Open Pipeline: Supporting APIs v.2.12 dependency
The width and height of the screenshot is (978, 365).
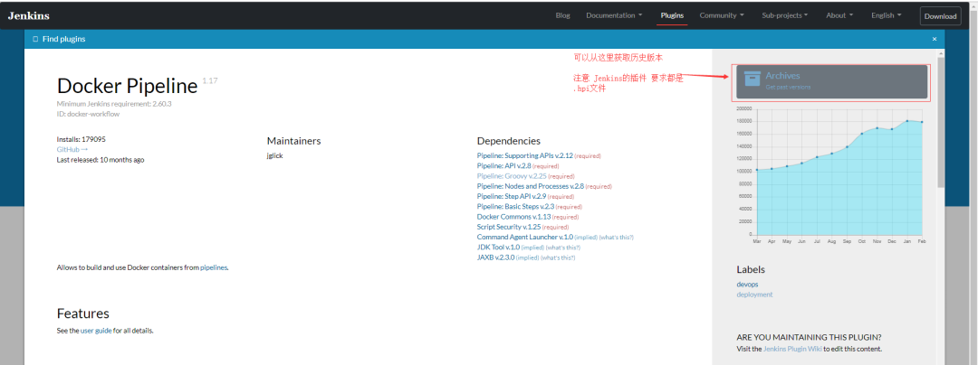pyautogui.click(x=524, y=155)
